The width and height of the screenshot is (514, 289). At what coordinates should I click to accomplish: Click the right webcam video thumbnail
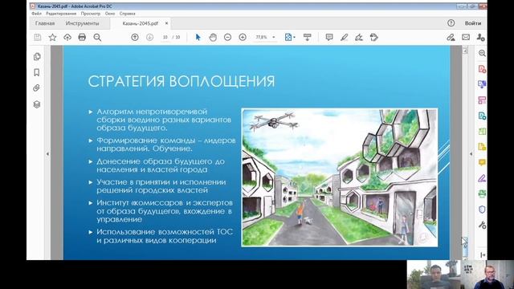[487, 275]
